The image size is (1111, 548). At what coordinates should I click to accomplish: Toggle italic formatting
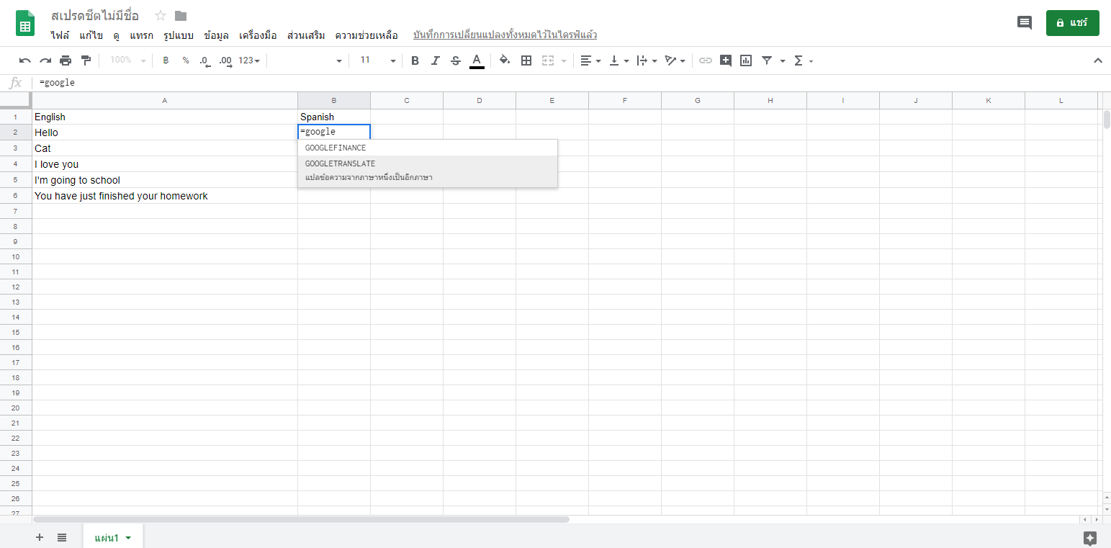coord(435,60)
